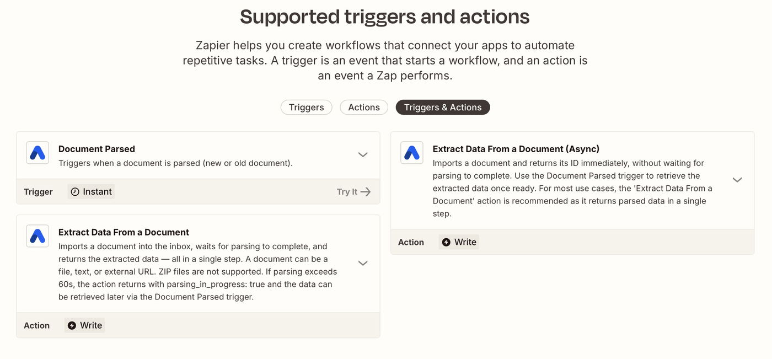
Task: Switch to the Triggers filter tab
Action: [306, 108]
